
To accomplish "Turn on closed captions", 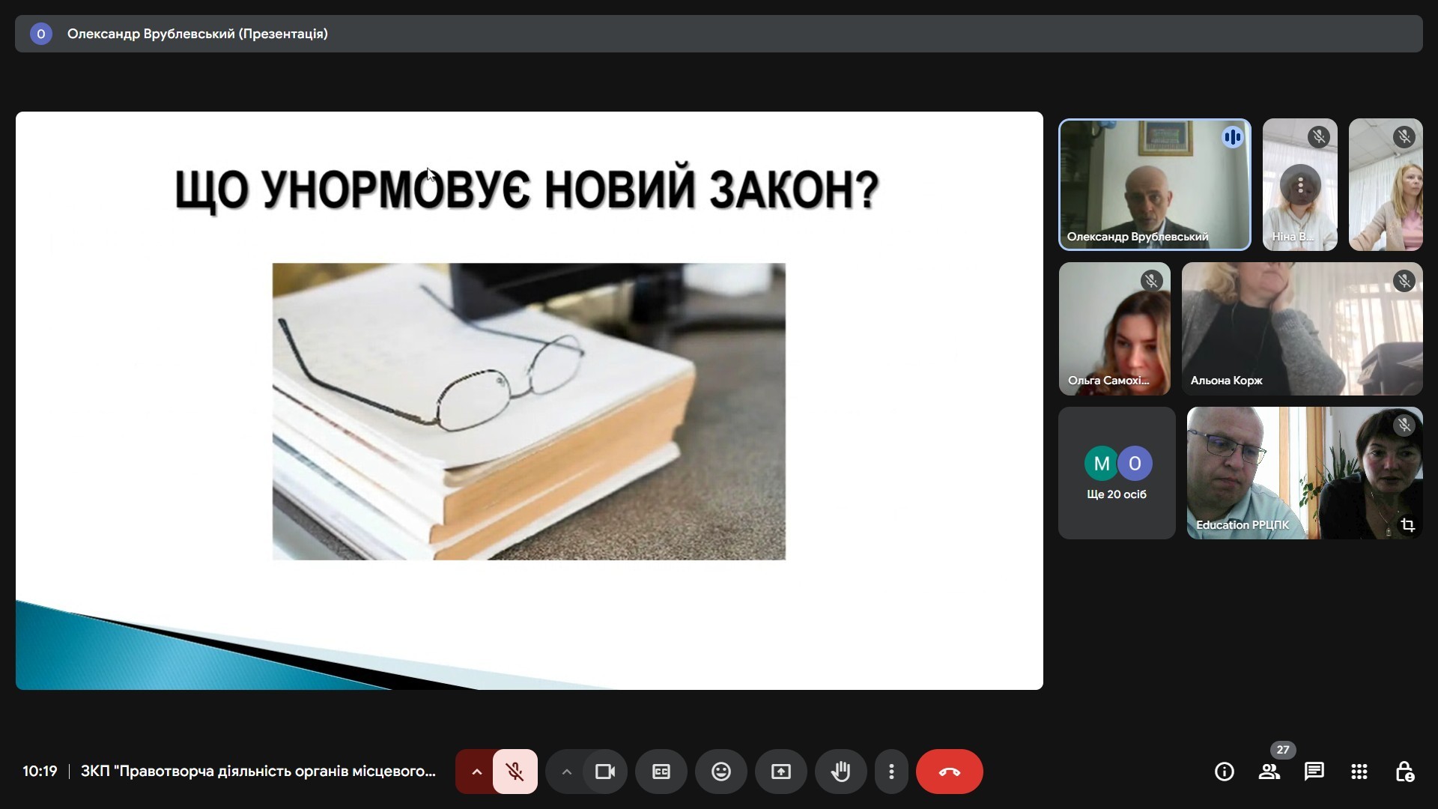I will (x=661, y=772).
